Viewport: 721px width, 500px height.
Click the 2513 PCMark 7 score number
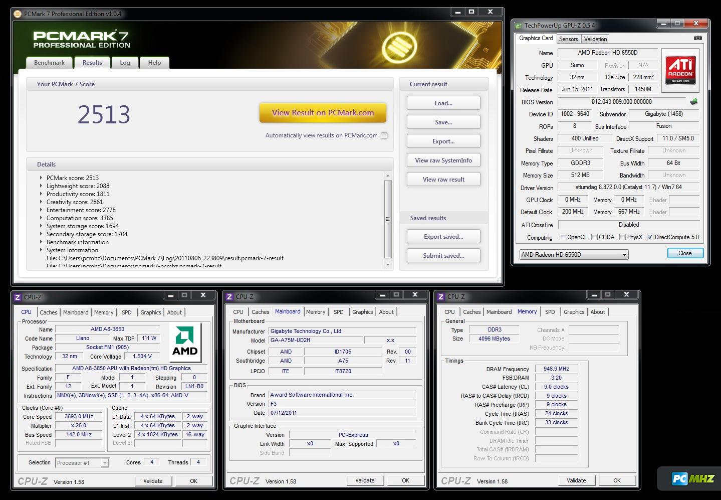[104, 115]
